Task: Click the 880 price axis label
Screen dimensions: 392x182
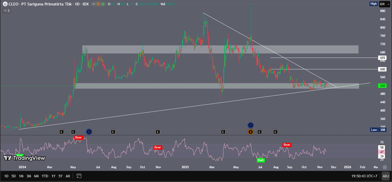Action: point(383,11)
